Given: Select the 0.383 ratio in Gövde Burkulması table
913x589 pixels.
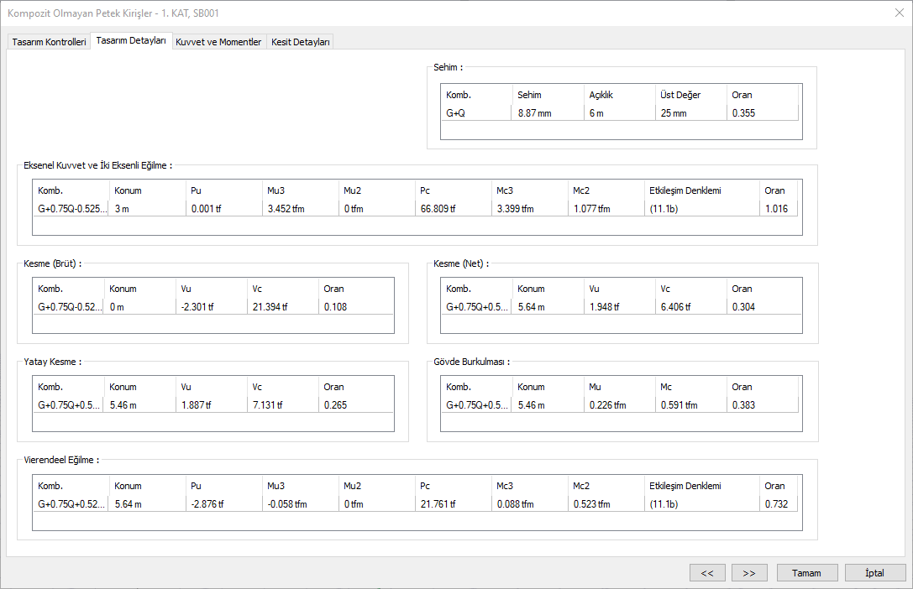Looking at the screenshot, I should pos(743,405).
